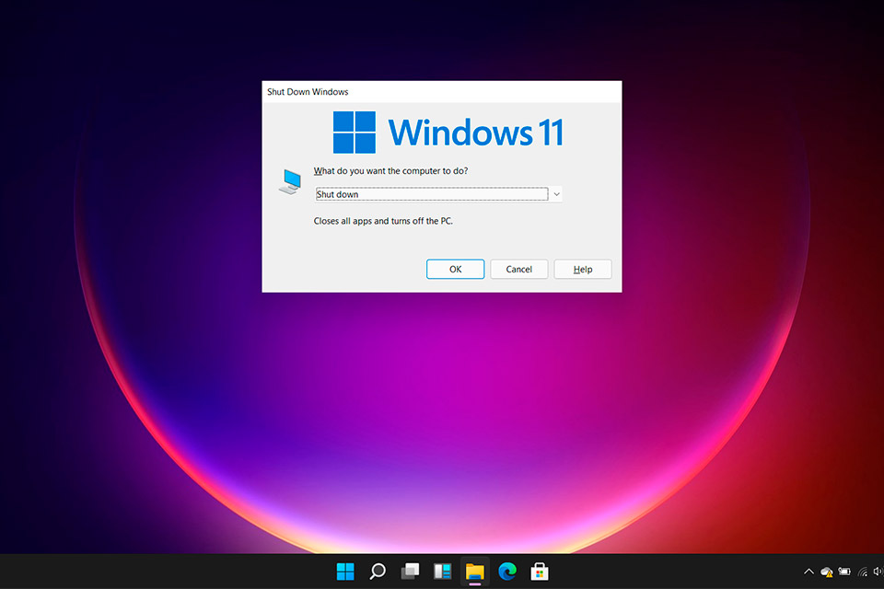Open Task View on the taskbar
Screen dimensions: 884x589
pyautogui.click(x=410, y=572)
